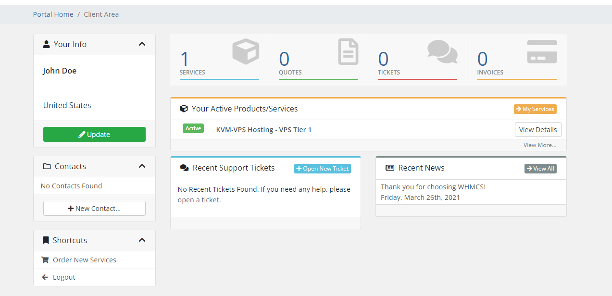The width and height of the screenshot is (612, 296).
Task: Open the Quotes count tile
Action: coord(319,60)
